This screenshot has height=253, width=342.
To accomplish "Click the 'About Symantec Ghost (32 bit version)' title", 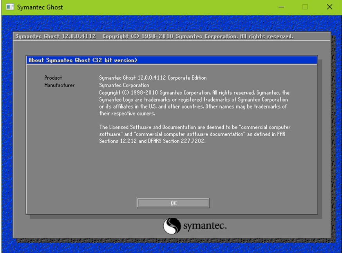I will point(83,60).
